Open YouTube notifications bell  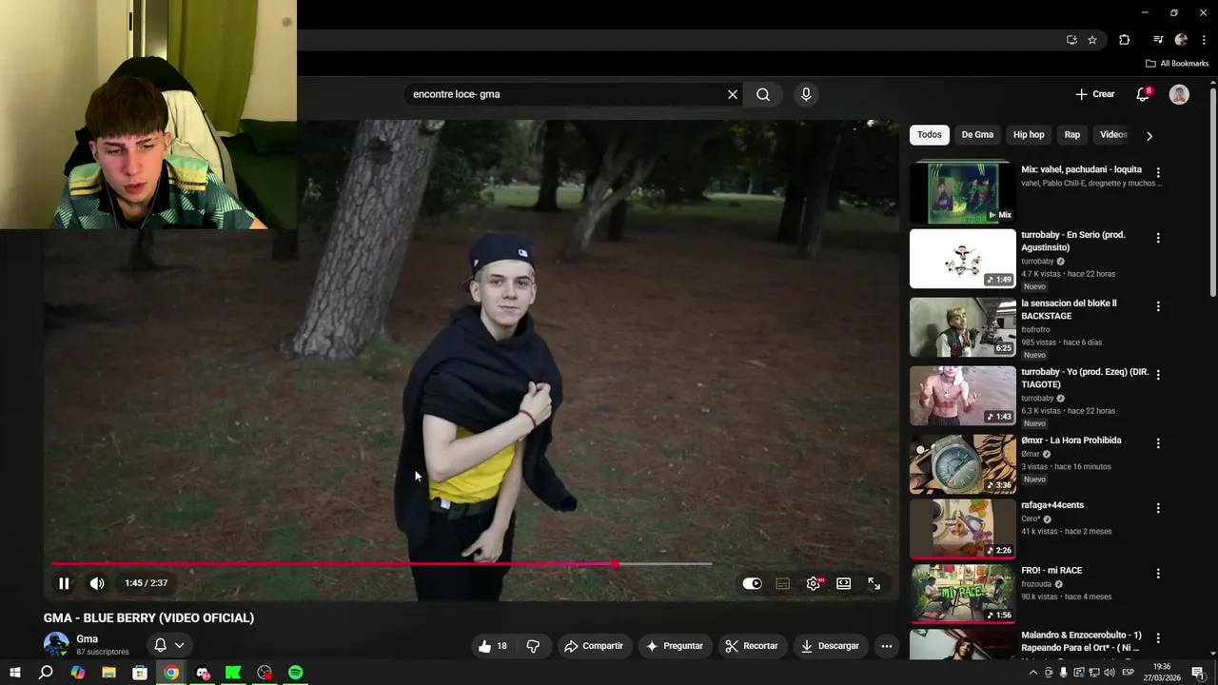coord(1143,94)
